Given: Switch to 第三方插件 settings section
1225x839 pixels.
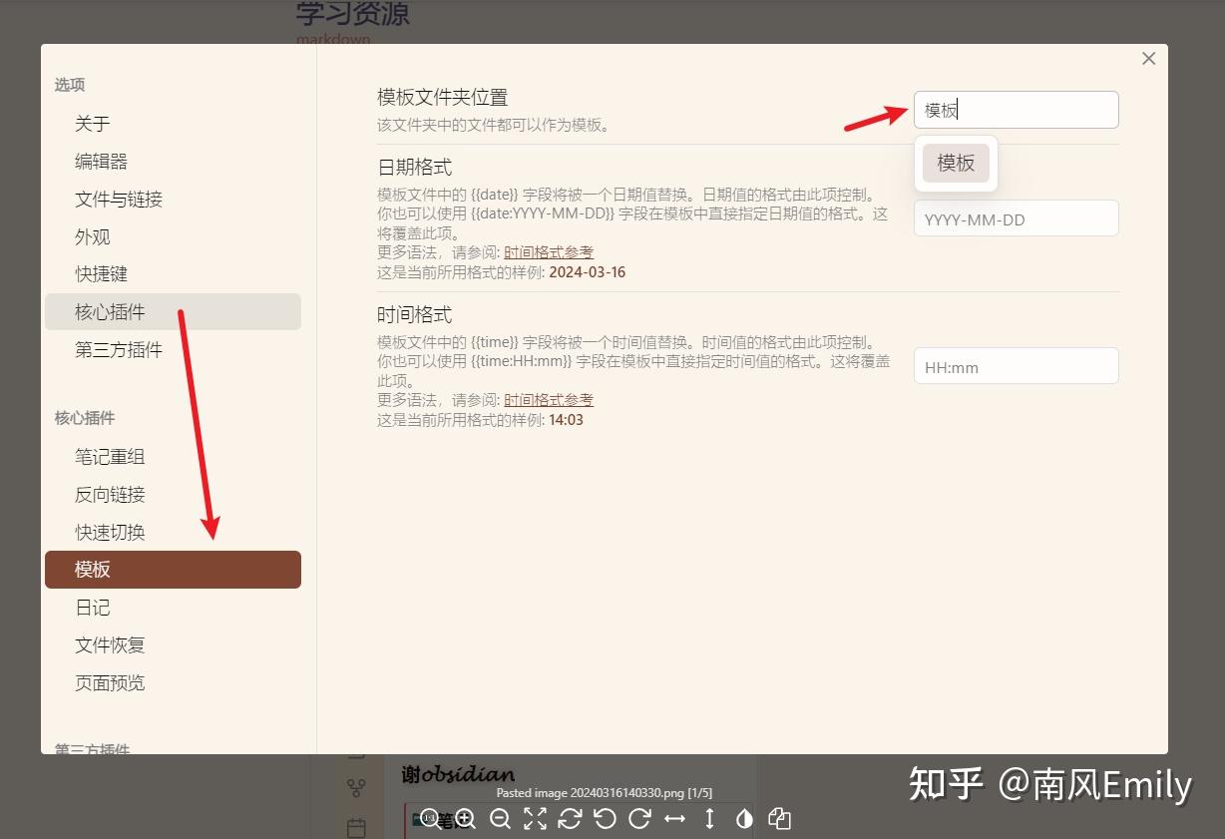Looking at the screenshot, I should [119, 350].
